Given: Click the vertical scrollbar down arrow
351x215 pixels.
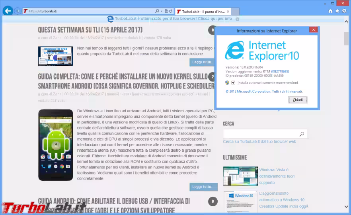Looking at the screenshot, I should coord(347,207).
